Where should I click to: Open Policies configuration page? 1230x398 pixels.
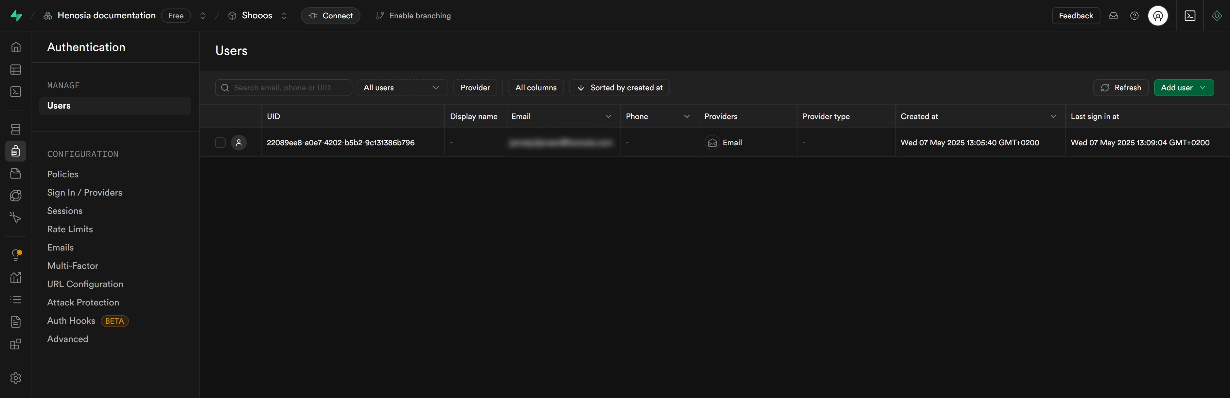coord(62,174)
